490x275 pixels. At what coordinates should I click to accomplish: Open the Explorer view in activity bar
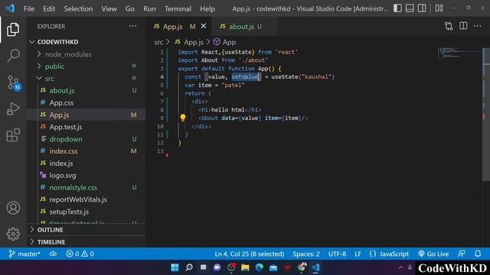[13, 29]
